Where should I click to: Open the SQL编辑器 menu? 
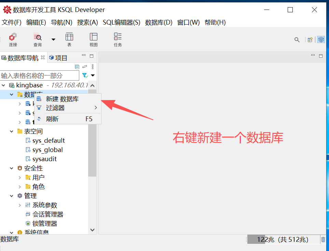click(121, 22)
